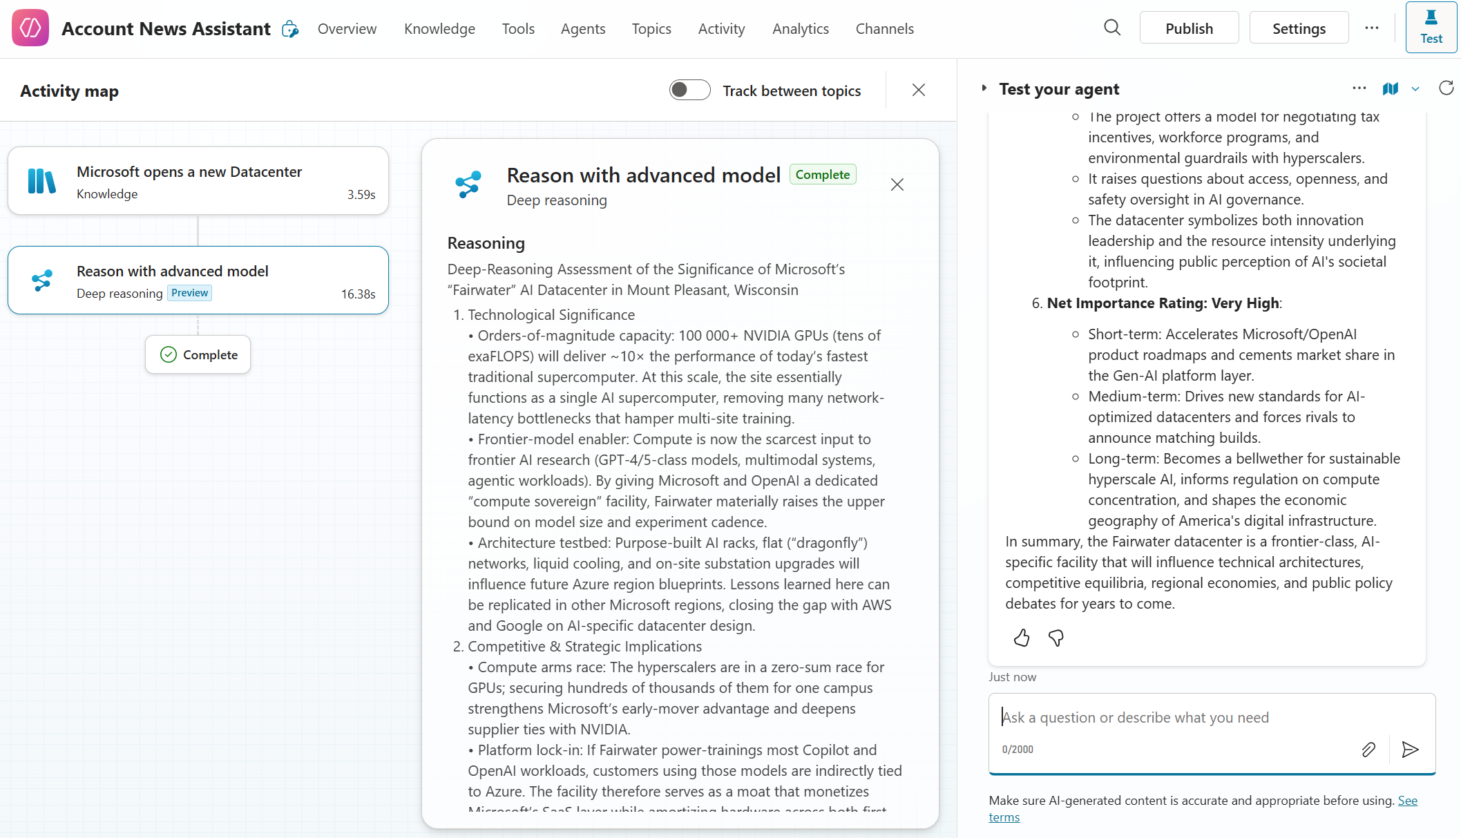Toggle the Test pane button

pos(1431,28)
